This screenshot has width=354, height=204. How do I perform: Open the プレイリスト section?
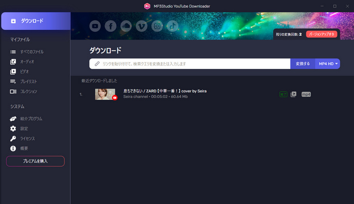tap(28, 82)
